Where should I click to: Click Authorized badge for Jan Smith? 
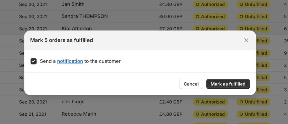210,4
